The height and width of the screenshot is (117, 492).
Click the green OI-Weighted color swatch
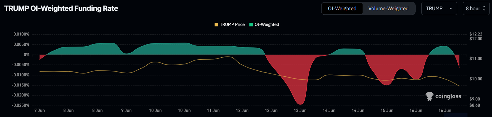[x=251, y=24]
